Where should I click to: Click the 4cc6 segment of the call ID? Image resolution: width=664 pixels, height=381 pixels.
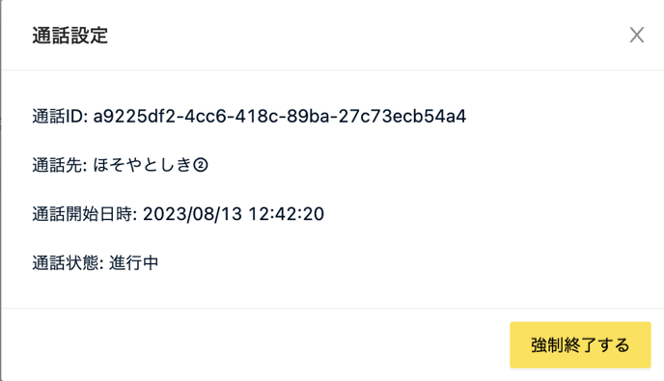click(206, 116)
